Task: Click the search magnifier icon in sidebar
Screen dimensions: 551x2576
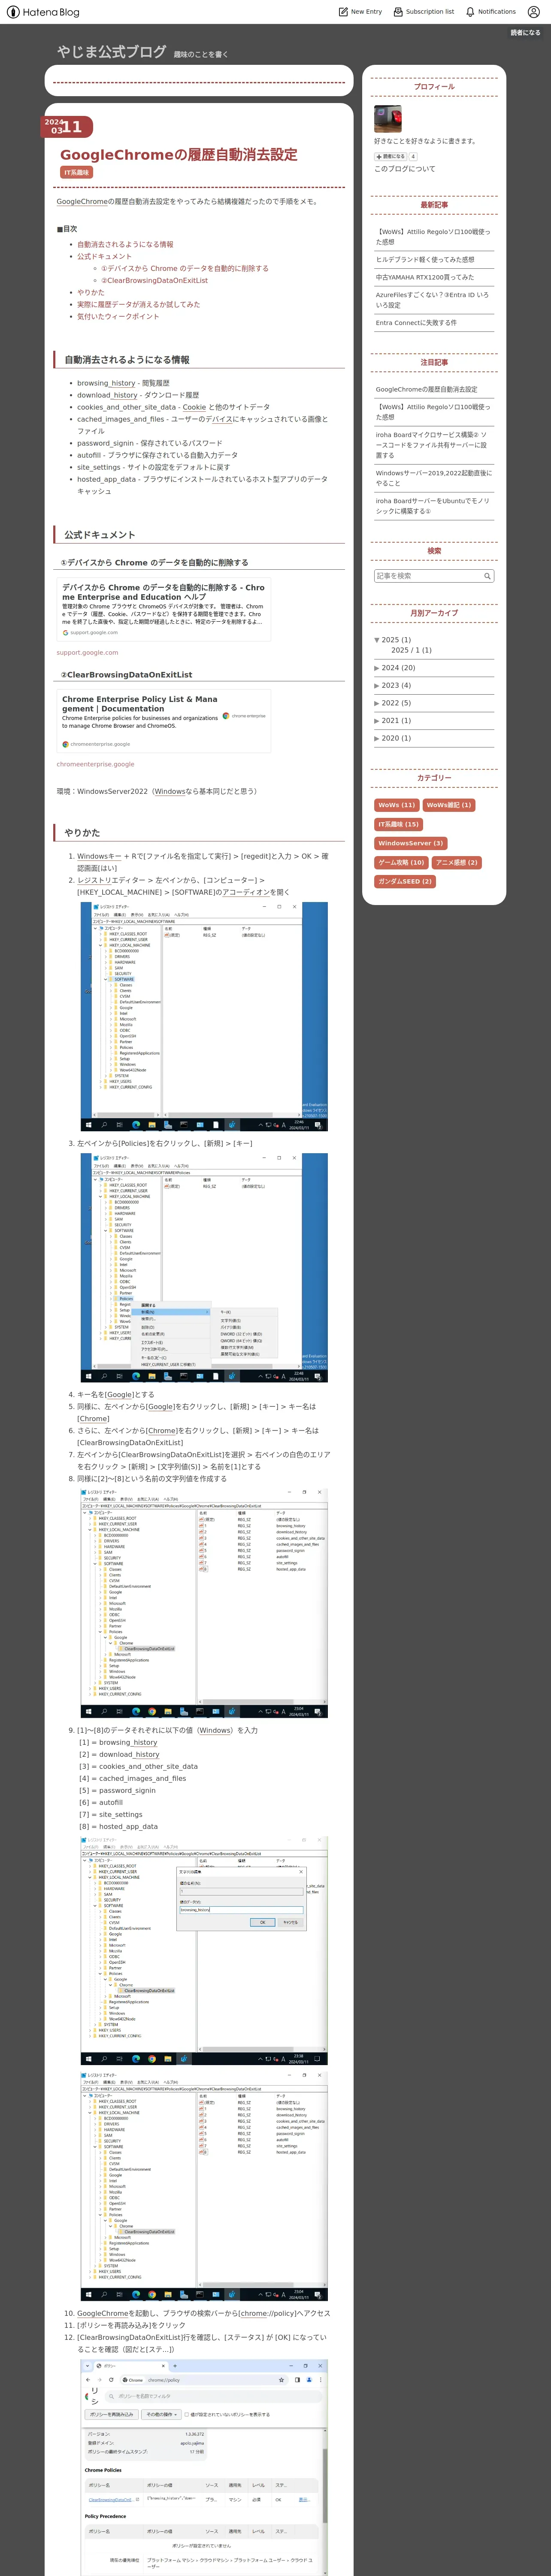Action: pyautogui.click(x=487, y=576)
